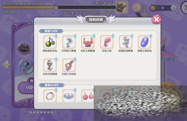Image resolution: width=187 pixels, height=121 pixels.
Task: Select the 恶魔之角挂坠 blue gem icon
Action: (x=145, y=42)
